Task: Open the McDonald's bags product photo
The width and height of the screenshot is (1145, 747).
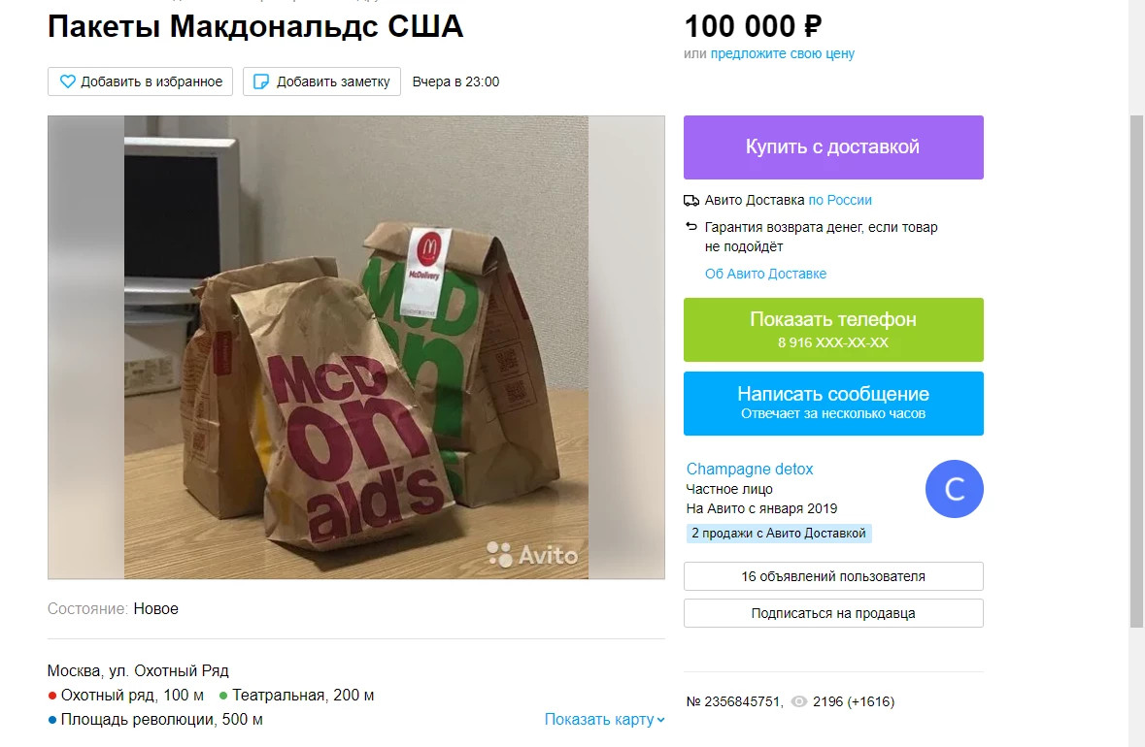Action: [x=356, y=347]
